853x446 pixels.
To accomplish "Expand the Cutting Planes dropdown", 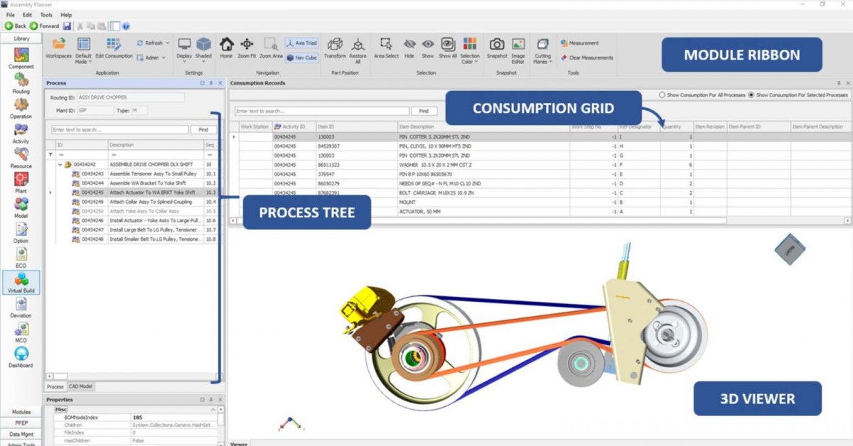I will 542,50.
